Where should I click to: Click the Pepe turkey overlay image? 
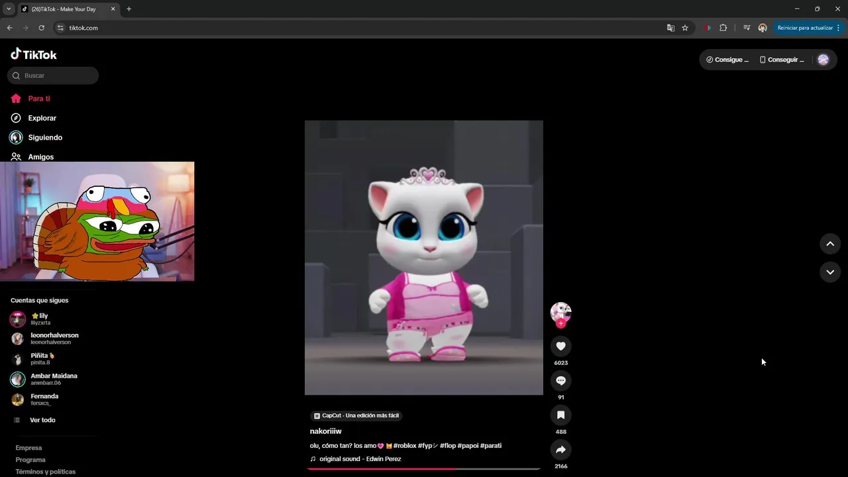pyautogui.click(x=97, y=221)
